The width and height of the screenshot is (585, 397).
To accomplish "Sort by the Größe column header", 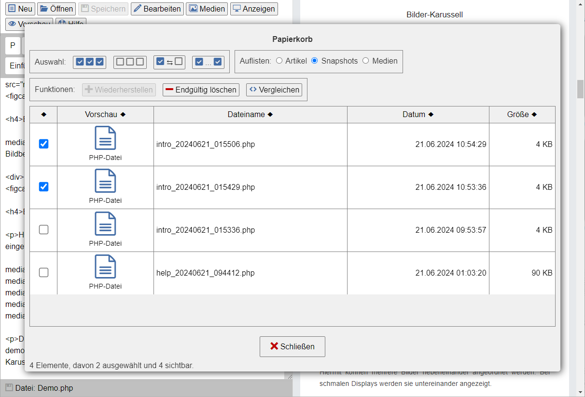I will click(522, 115).
